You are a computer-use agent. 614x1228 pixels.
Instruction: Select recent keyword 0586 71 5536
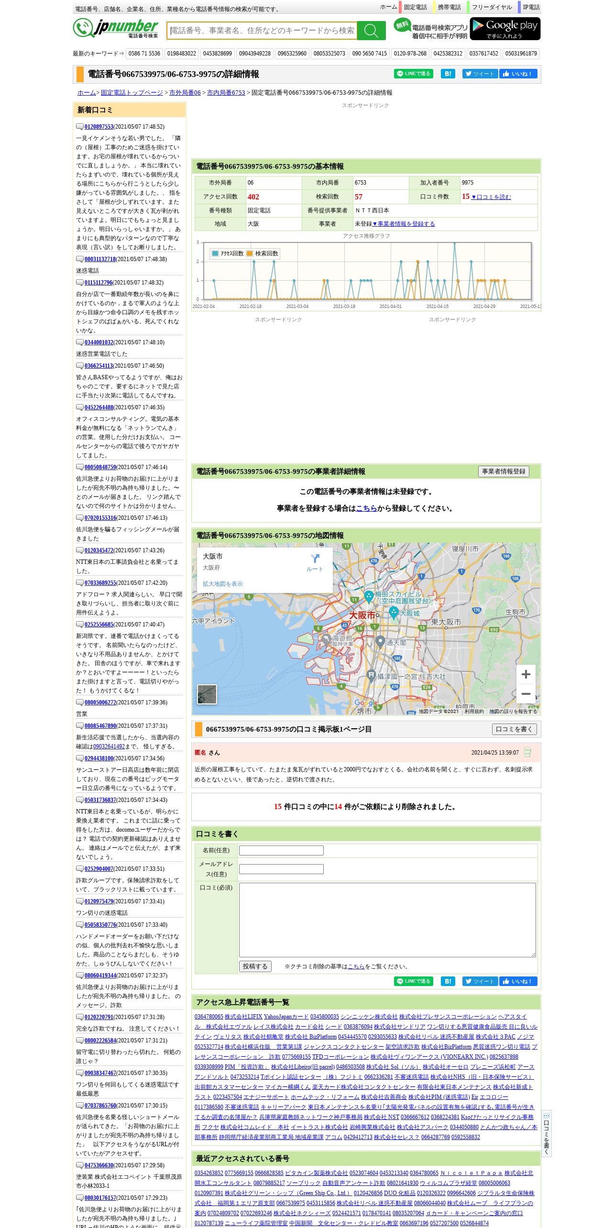tap(144, 54)
